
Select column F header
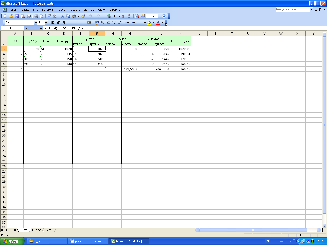[x=97, y=33]
